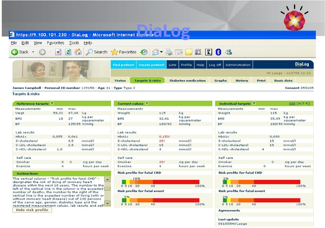The width and height of the screenshot is (325, 228).
Task: Click the red Smoker value 20!
Action: [x=162, y=162]
